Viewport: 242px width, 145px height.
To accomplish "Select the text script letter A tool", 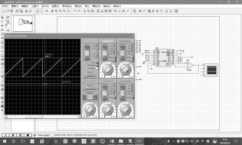I will [x=2, y=102].
